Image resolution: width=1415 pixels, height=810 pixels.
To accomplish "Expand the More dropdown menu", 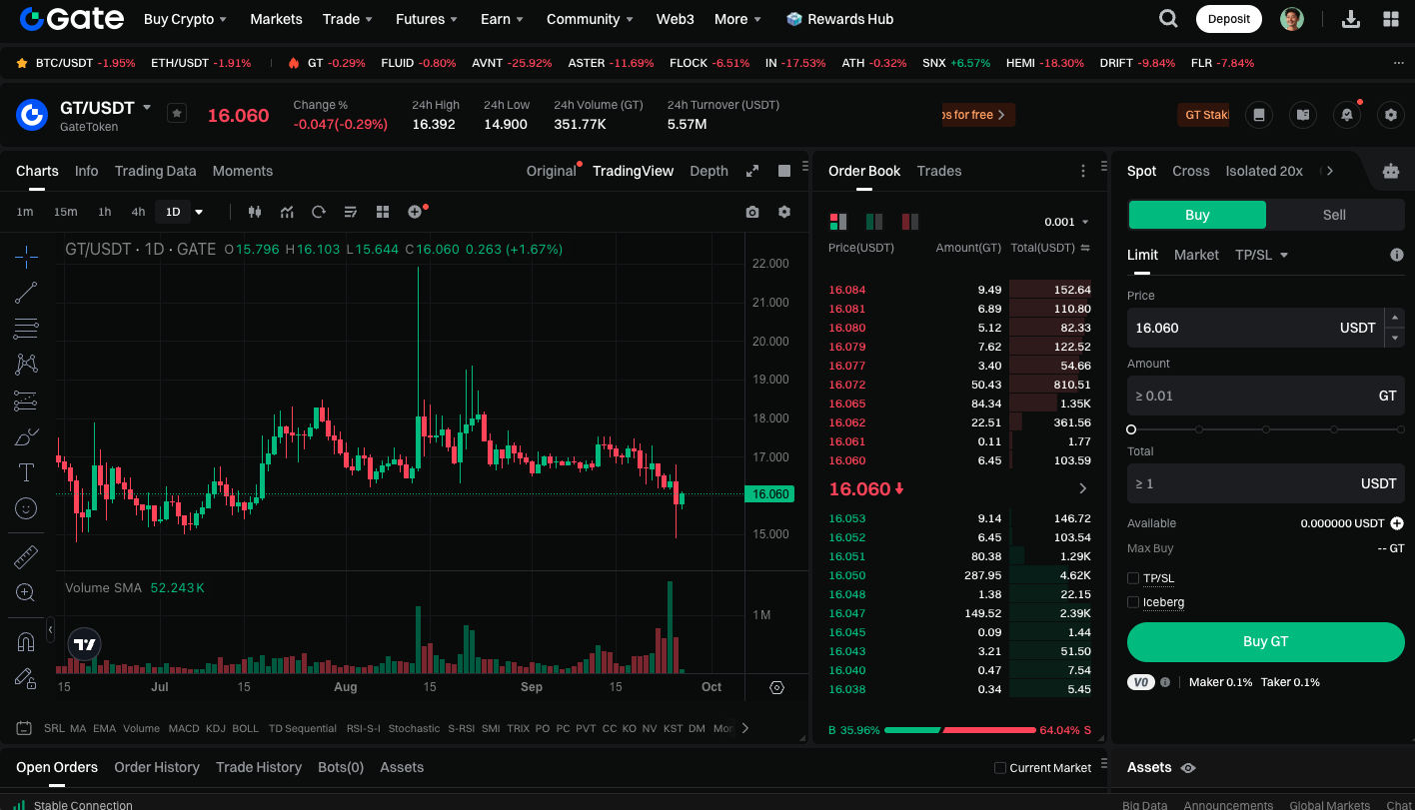I will pos(738,19).
